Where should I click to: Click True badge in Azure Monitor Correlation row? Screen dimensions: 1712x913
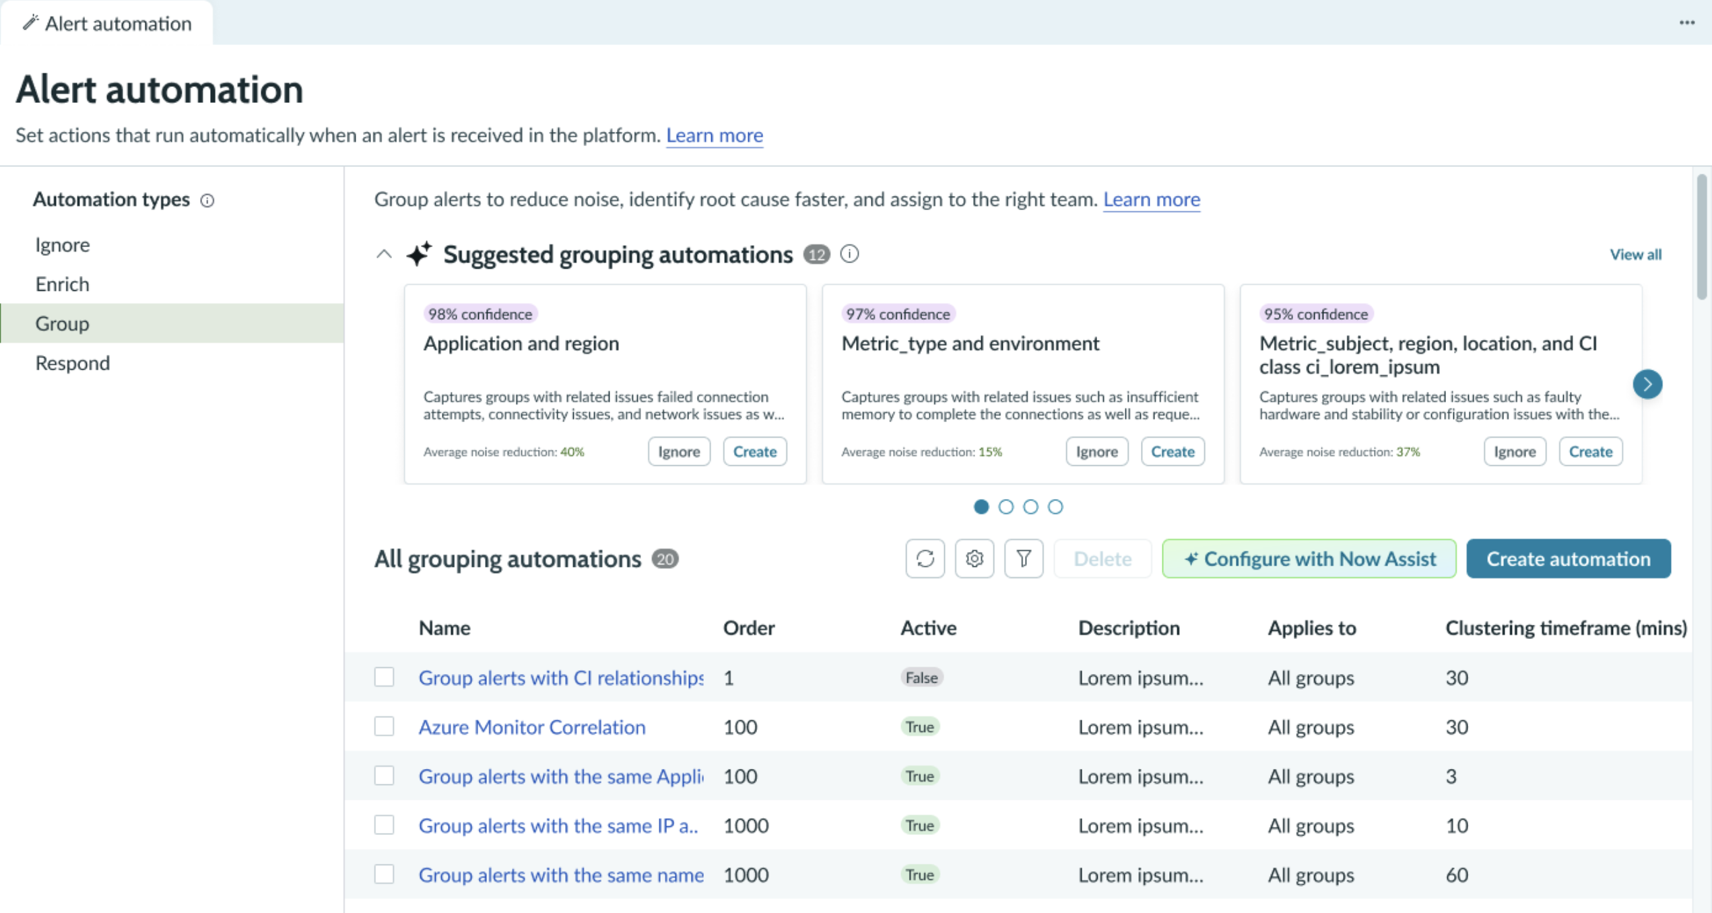point(920,726)
